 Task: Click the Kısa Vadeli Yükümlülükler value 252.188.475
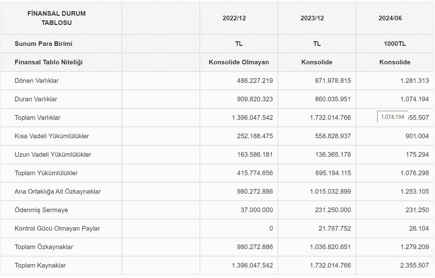click(255, 136)
